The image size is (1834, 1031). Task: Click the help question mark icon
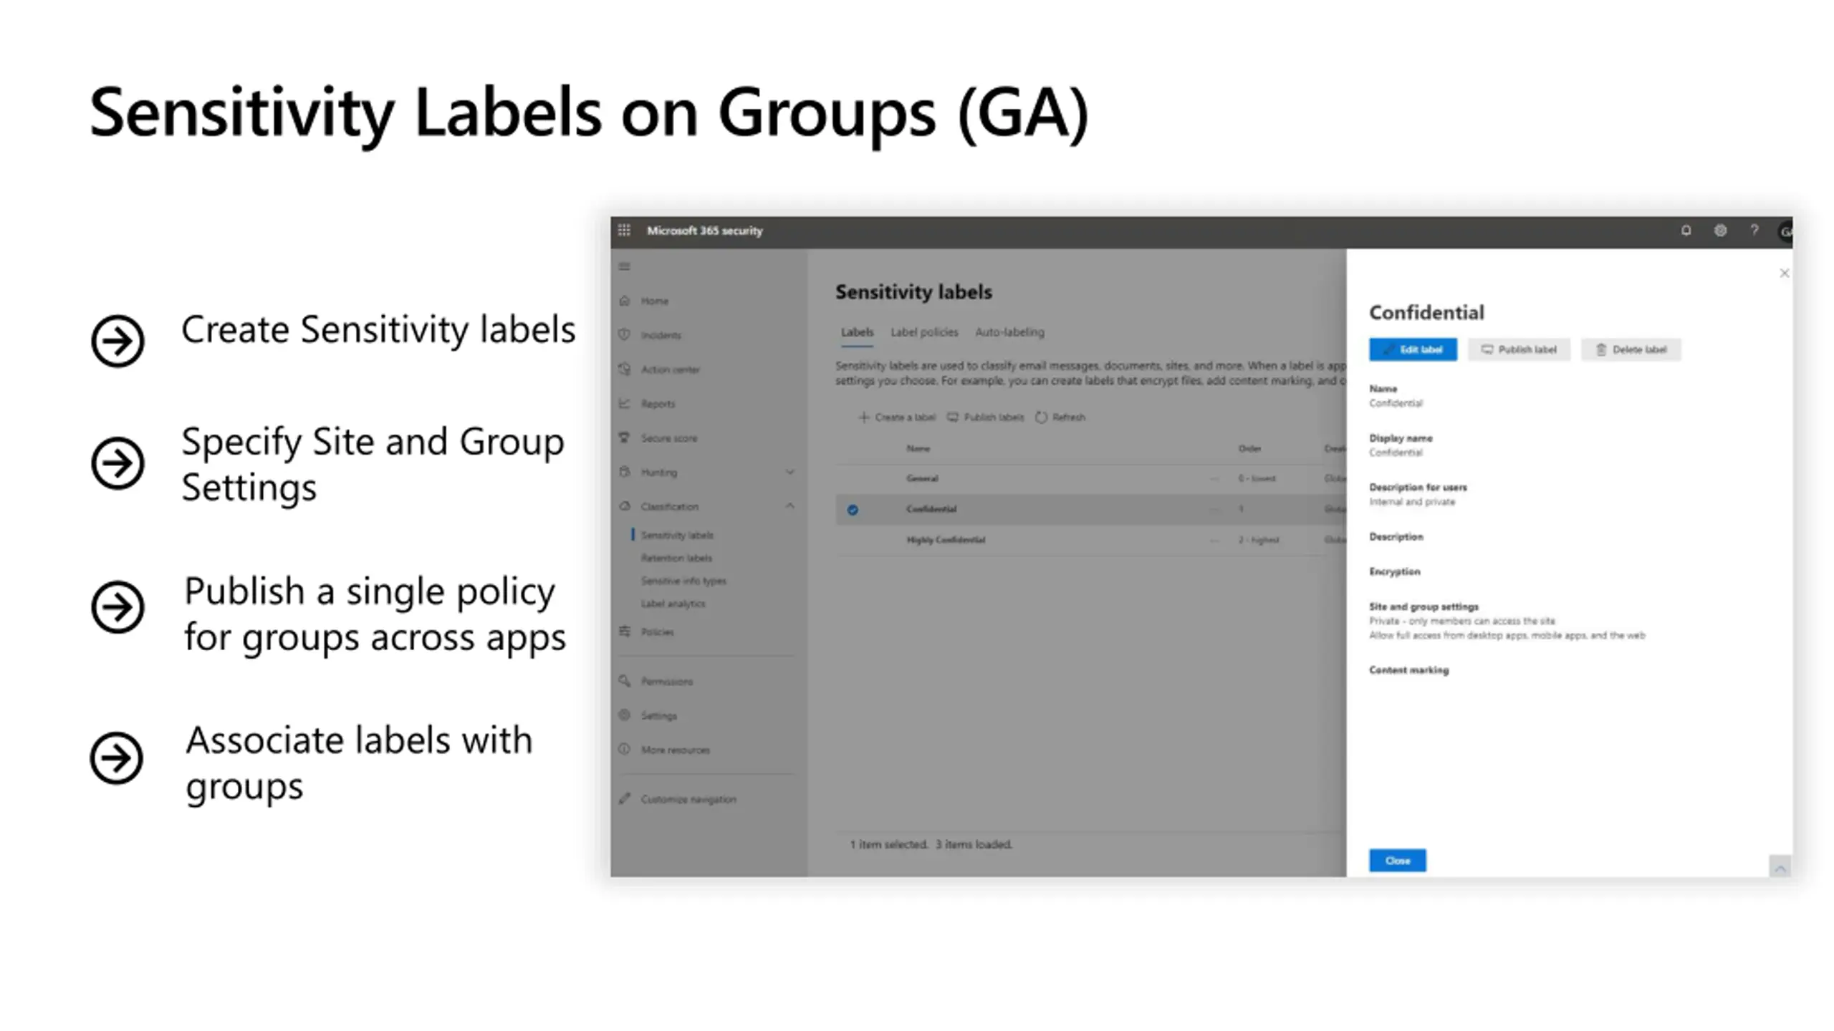pyautogui.click(x=1754, y=231)
